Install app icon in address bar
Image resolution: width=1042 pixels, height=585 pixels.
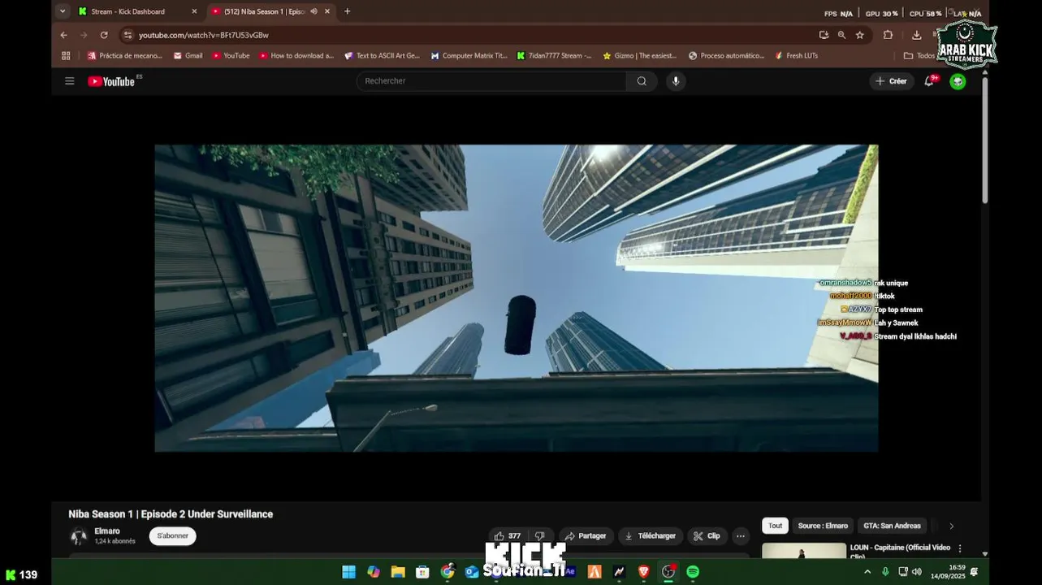[x=824, y=35]
